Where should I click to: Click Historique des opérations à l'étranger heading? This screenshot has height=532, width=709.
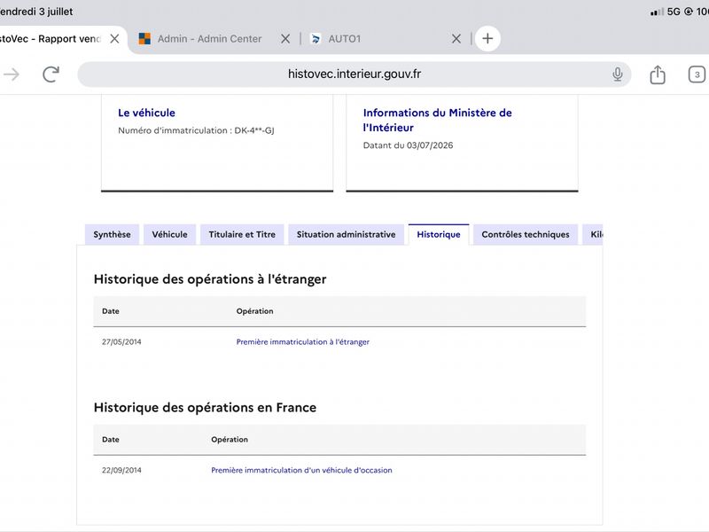click(x=210, y=279)
